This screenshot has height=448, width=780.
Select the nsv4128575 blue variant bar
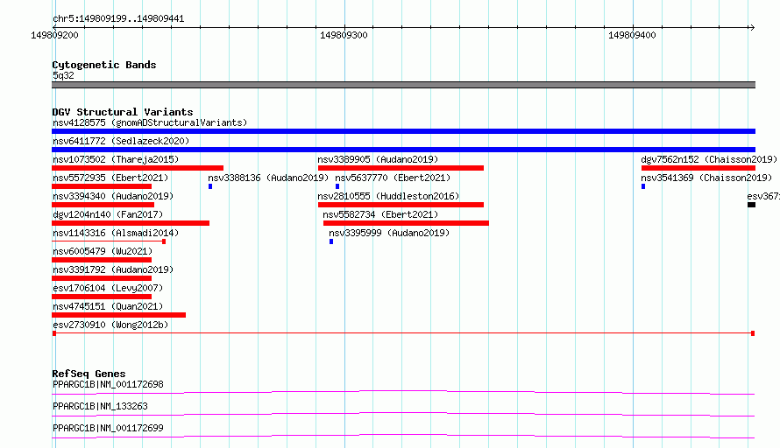(403, 131)
